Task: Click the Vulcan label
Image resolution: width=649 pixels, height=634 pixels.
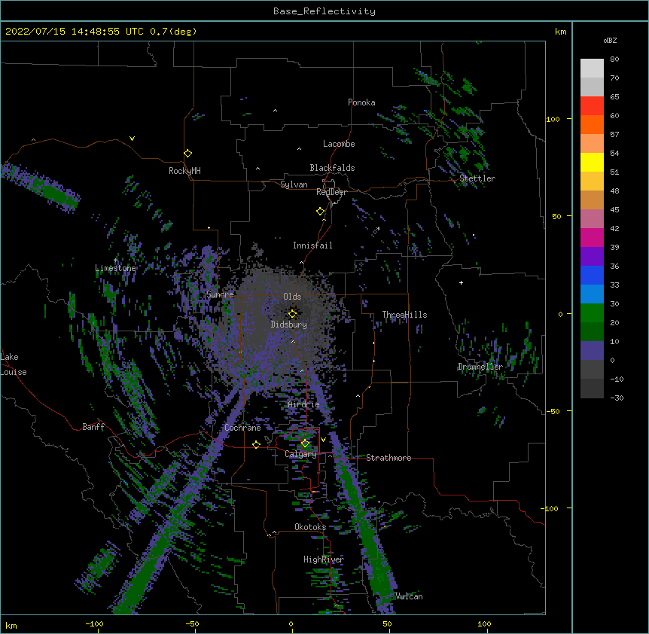Action: click(409, 596)
